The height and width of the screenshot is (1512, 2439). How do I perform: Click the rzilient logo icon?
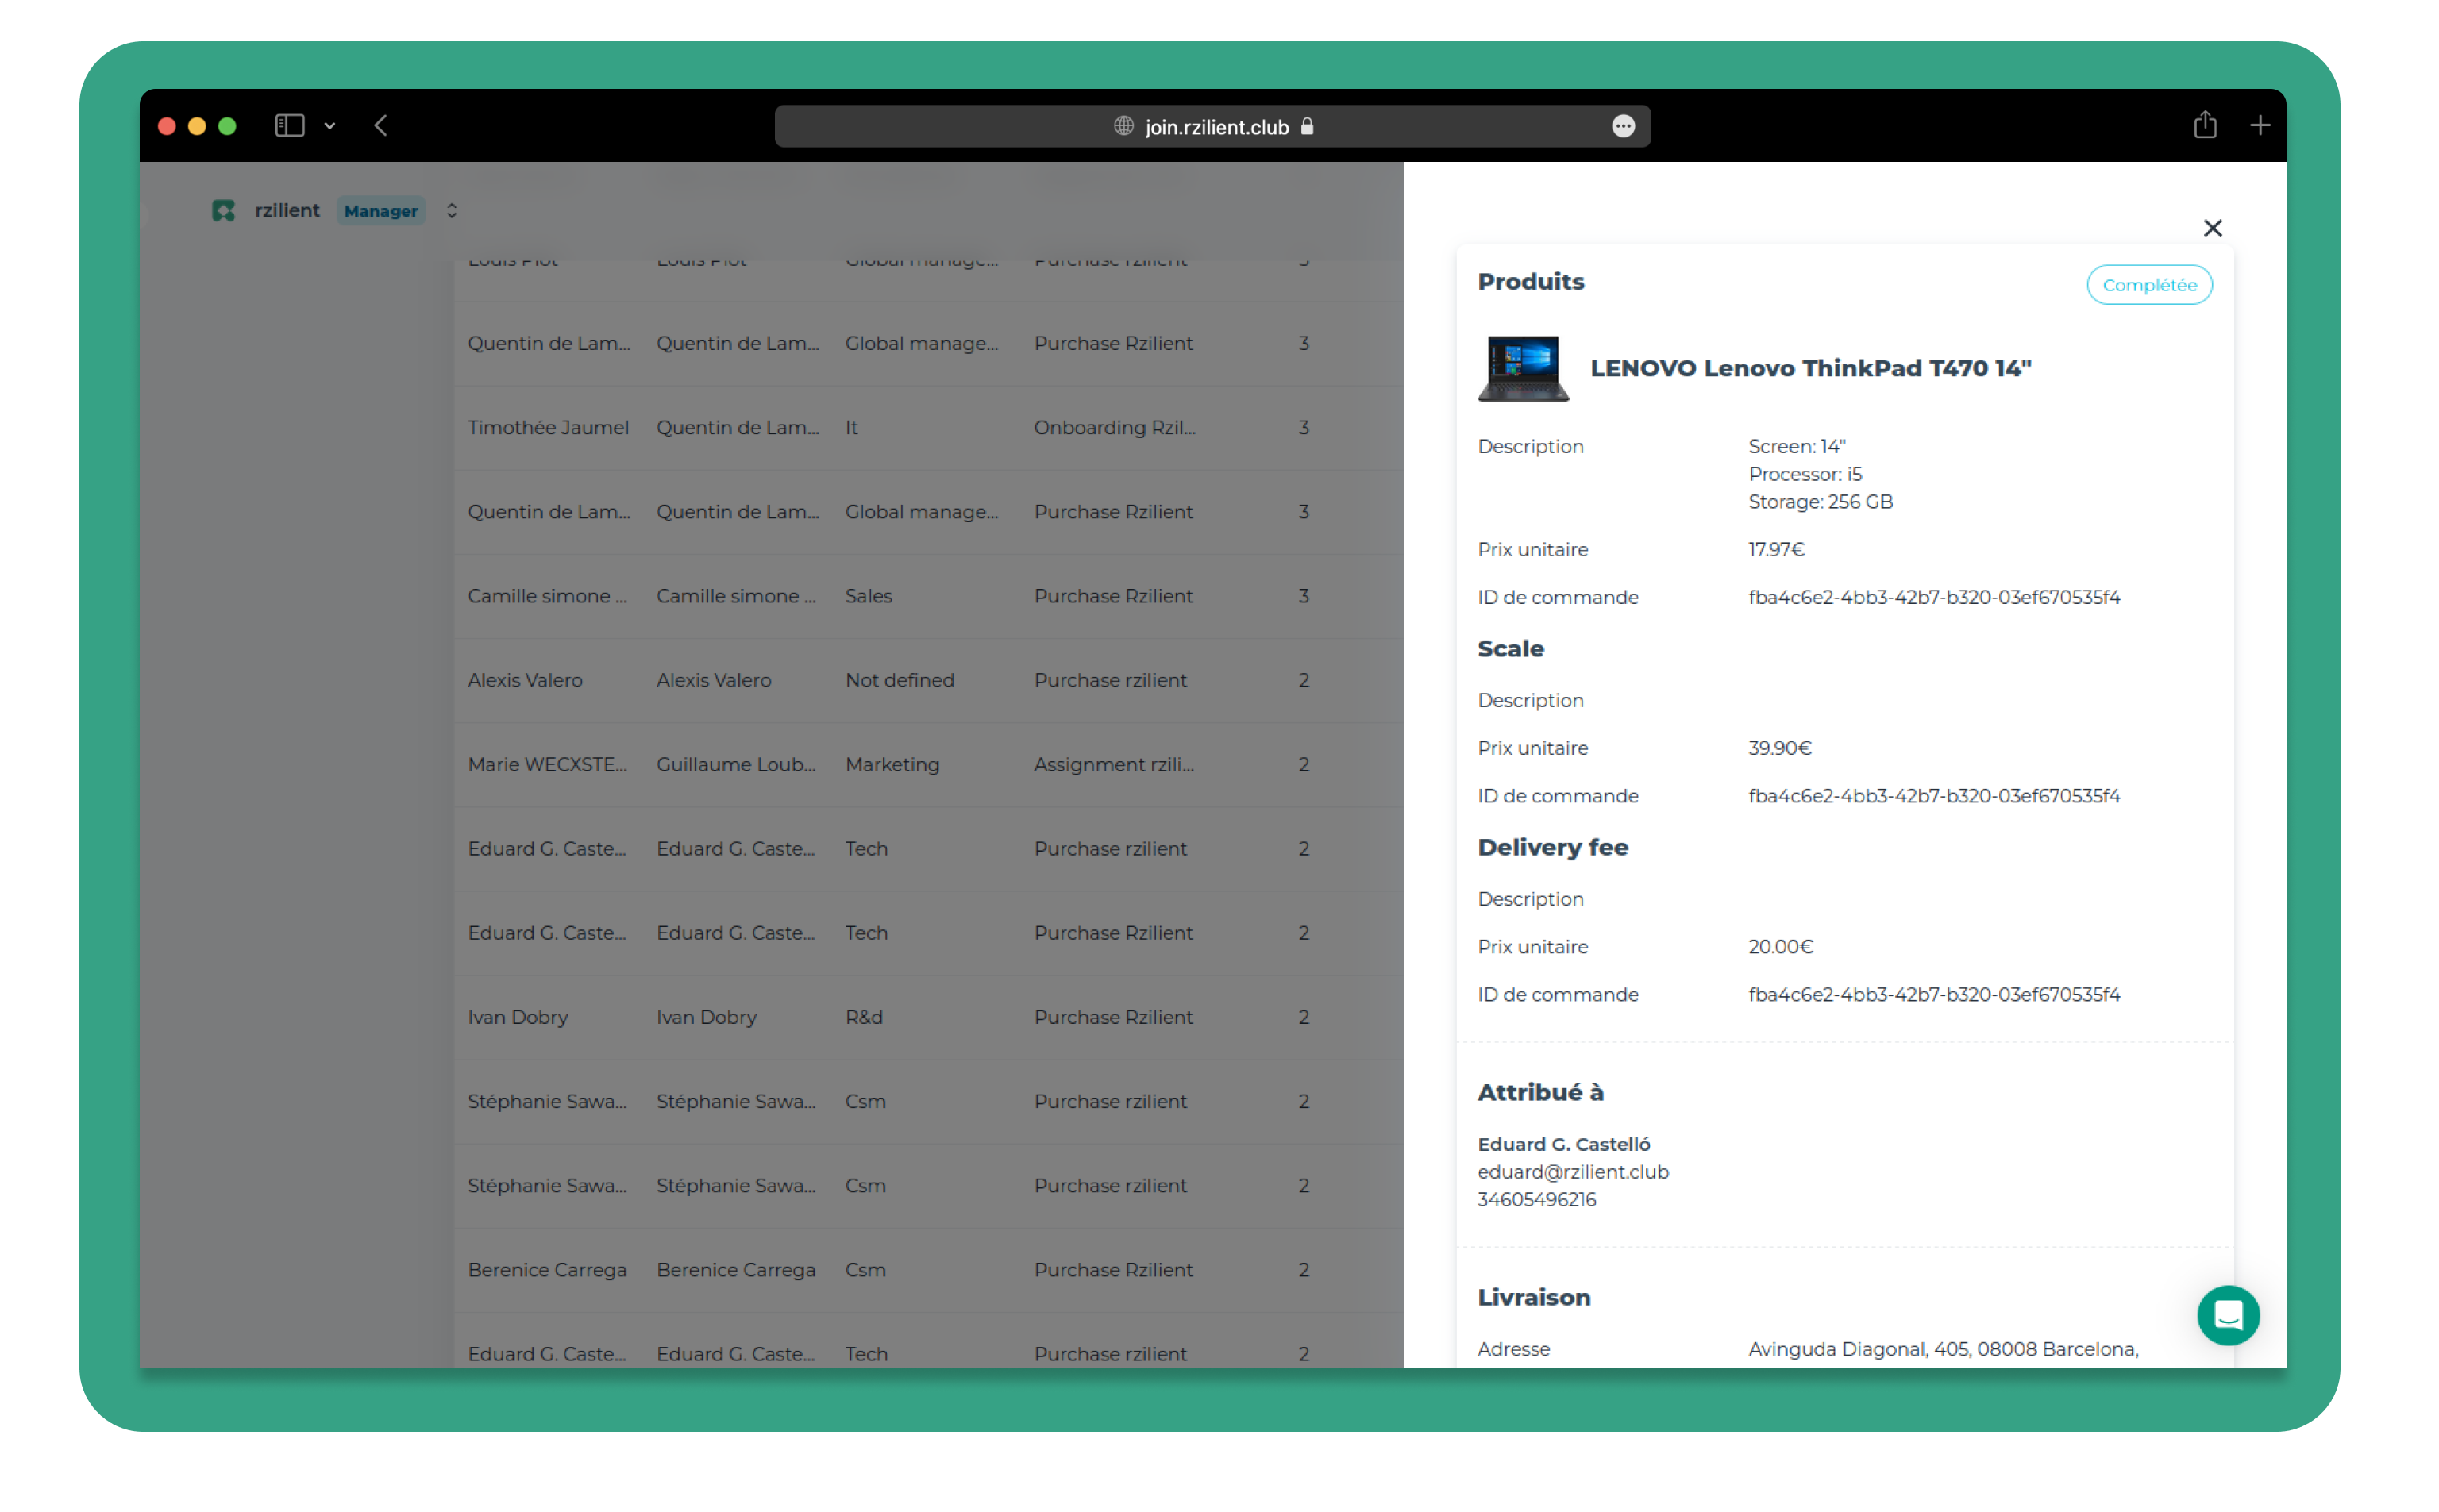[223, 210]
